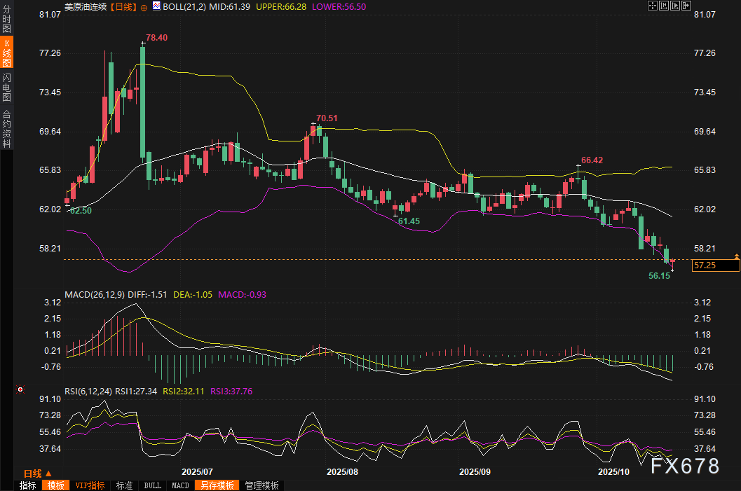Click the orange arrow above the 57.25 price tag
The image size is (741, 491).
coord(736,256)
